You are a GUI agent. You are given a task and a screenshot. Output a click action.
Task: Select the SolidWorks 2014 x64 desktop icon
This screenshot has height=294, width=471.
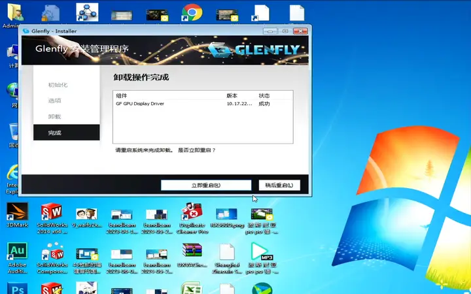[x=52, y=218]
